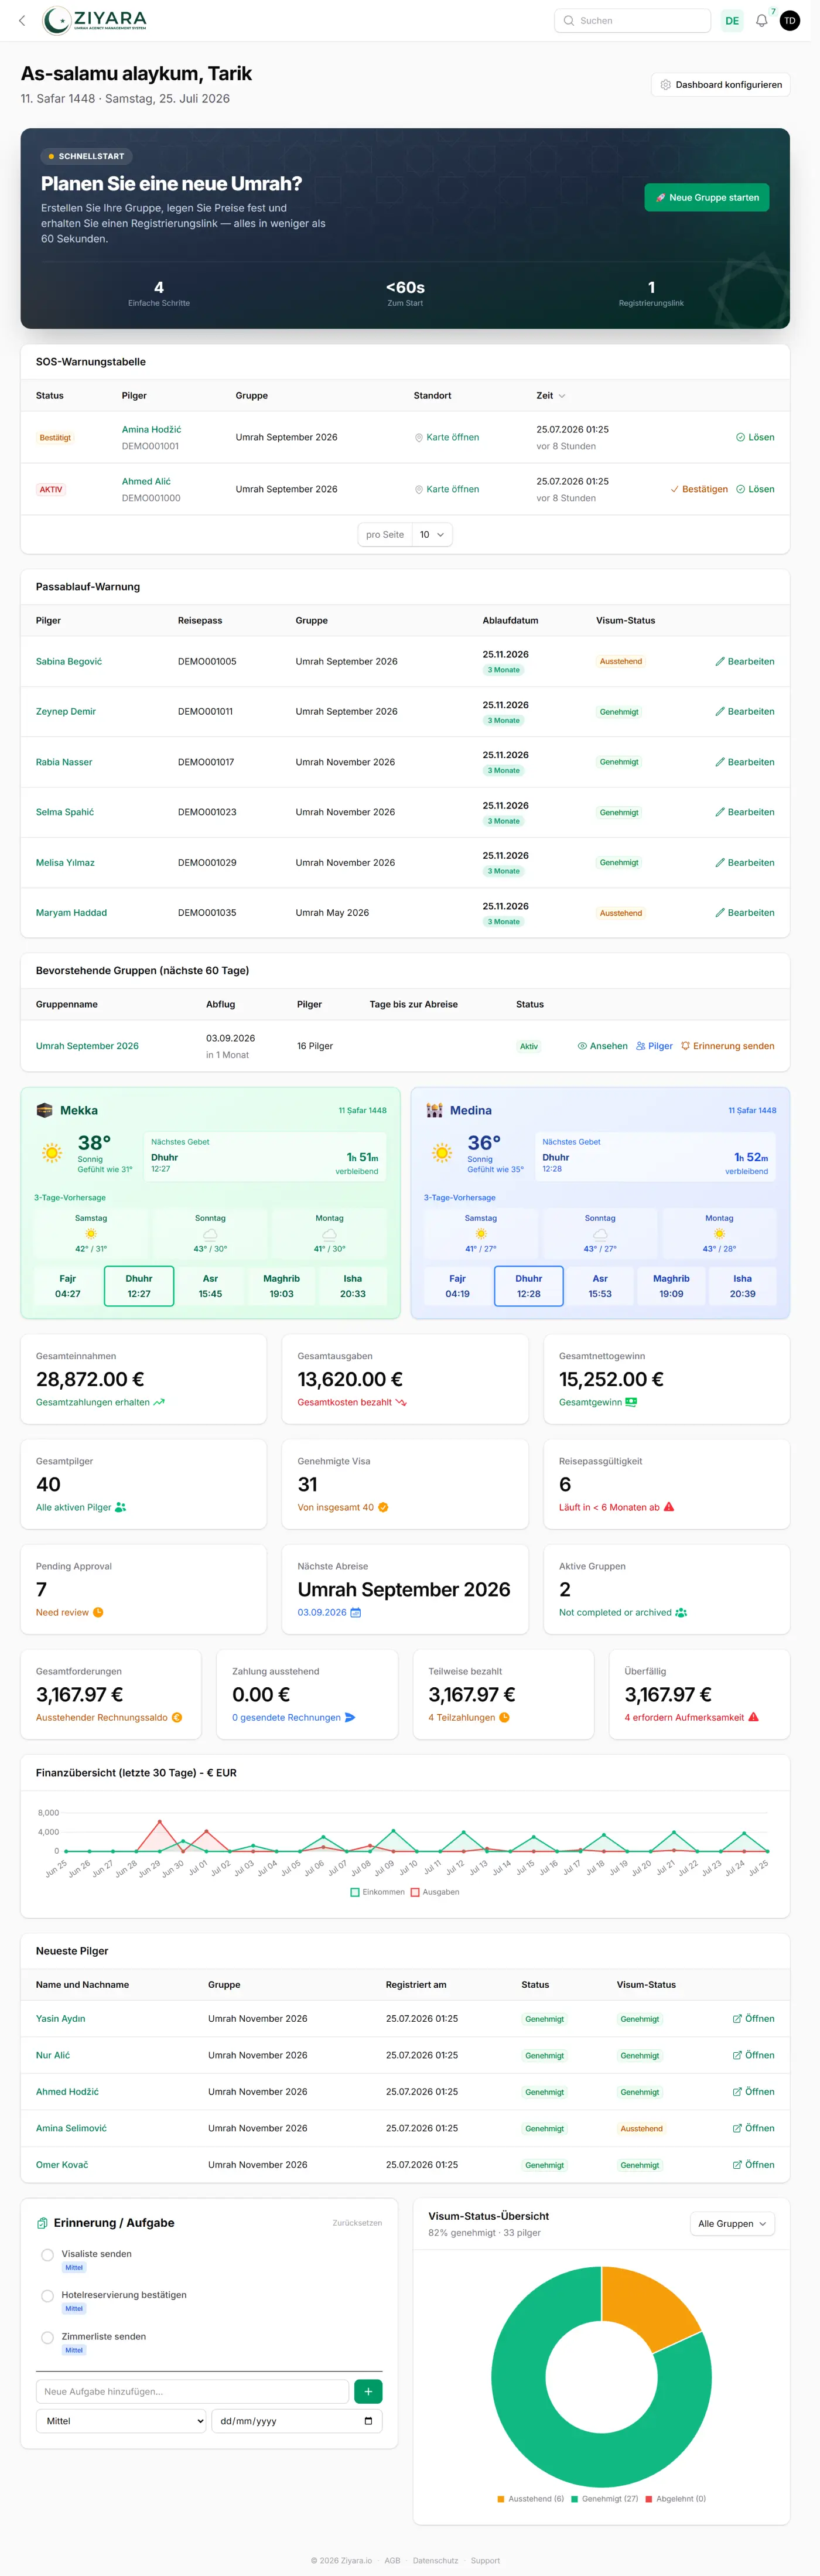Click 0 gesendete Rechnungen send icon
This screenshot has height=2576, width=820.
350,1717
